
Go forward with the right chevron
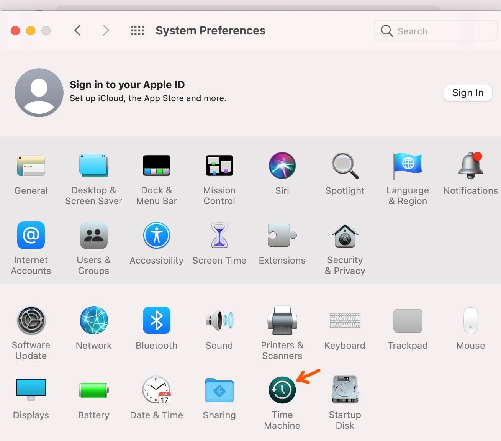tap(106, 30)
